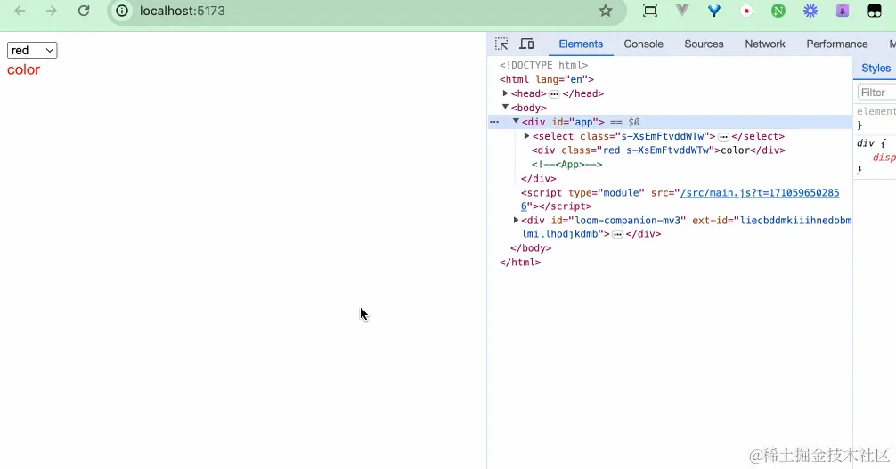Open the blue asterisk Loom extension
Viewport: 896px width, 469px height.
810,11
